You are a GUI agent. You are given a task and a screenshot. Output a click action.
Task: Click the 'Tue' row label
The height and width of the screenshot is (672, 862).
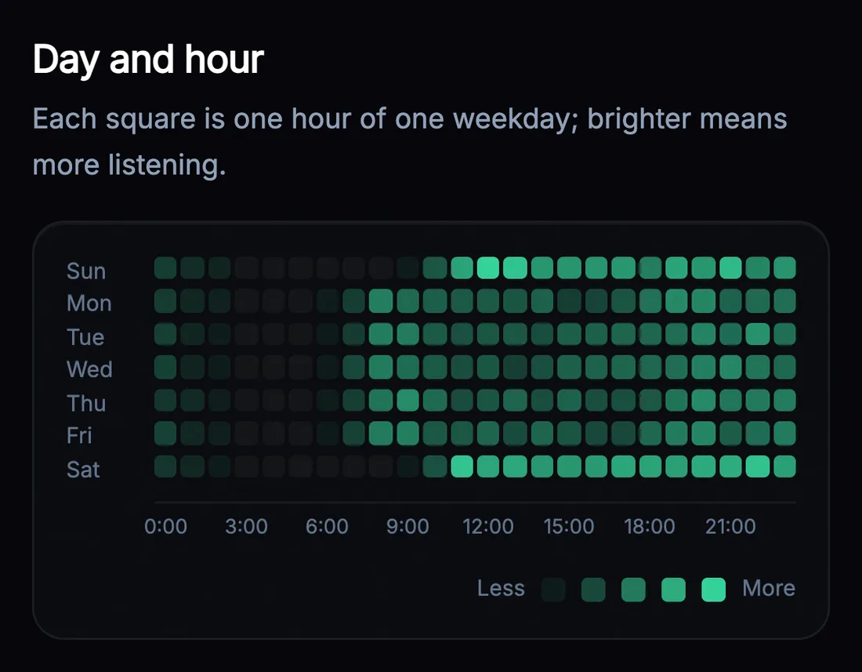point(85,337)
